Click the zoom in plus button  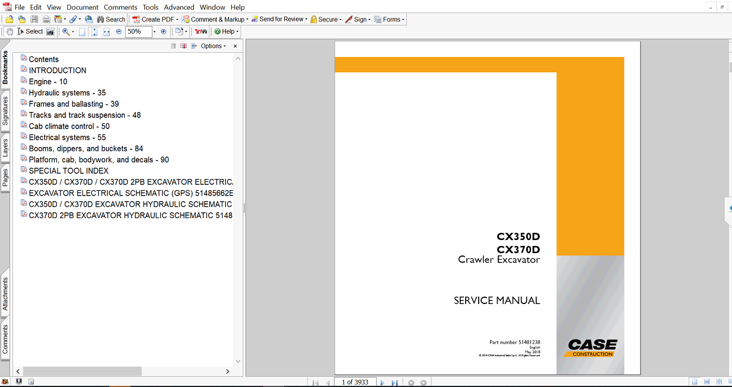pos(164,31)
